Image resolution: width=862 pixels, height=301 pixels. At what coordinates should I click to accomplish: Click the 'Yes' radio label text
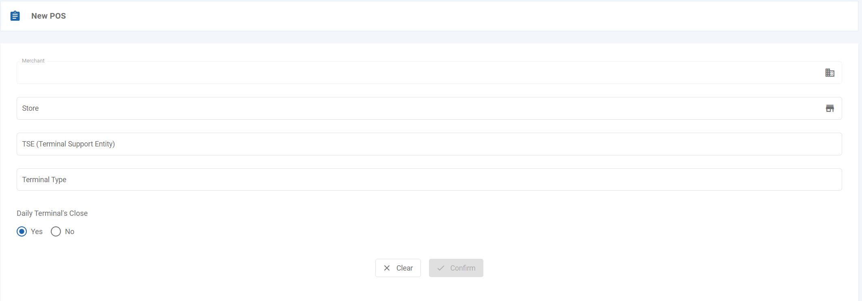[37, 232]
